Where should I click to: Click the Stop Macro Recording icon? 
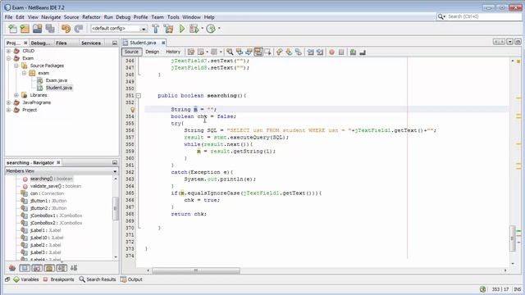coord(341,52)
